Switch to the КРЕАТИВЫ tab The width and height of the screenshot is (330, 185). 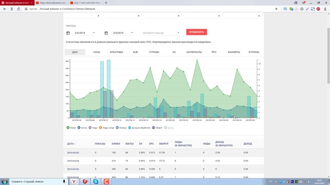116,52
